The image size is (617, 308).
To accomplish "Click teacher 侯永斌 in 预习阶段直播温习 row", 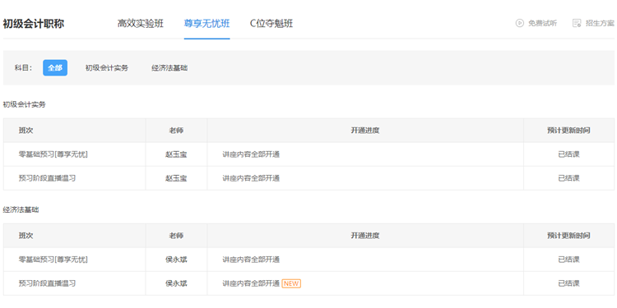I will click(176, 283).
